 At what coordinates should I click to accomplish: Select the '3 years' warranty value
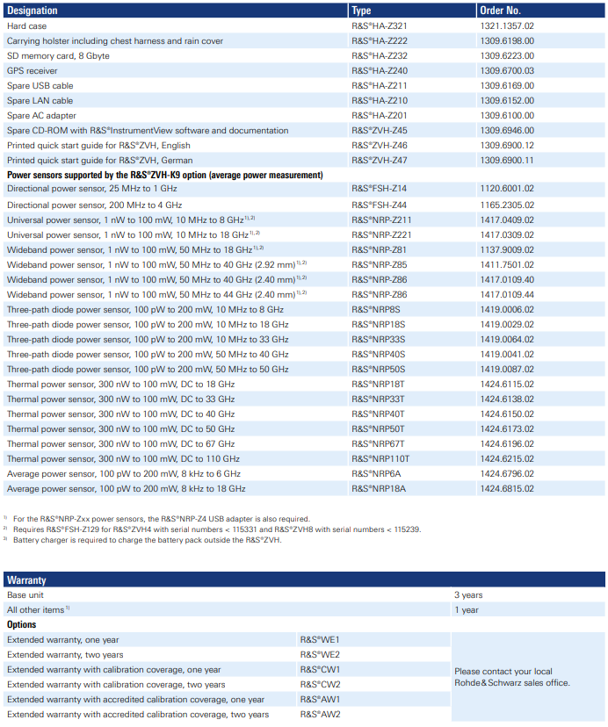click(x=468, y=595)
